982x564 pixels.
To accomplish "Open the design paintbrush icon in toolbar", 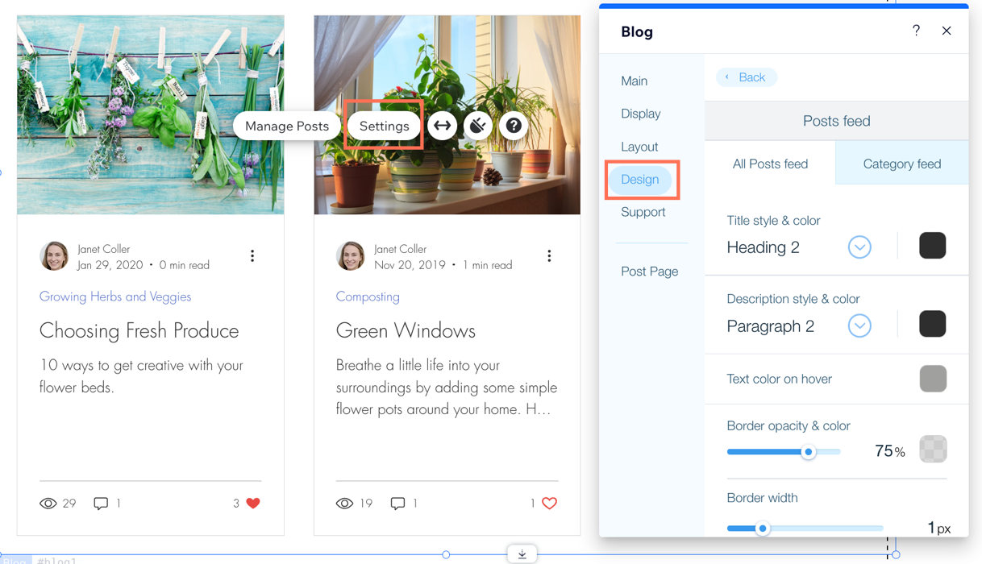I will click(478, 126).
